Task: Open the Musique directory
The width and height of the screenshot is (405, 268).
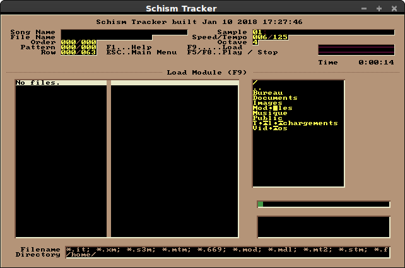Action: click(x=270, y=113)
